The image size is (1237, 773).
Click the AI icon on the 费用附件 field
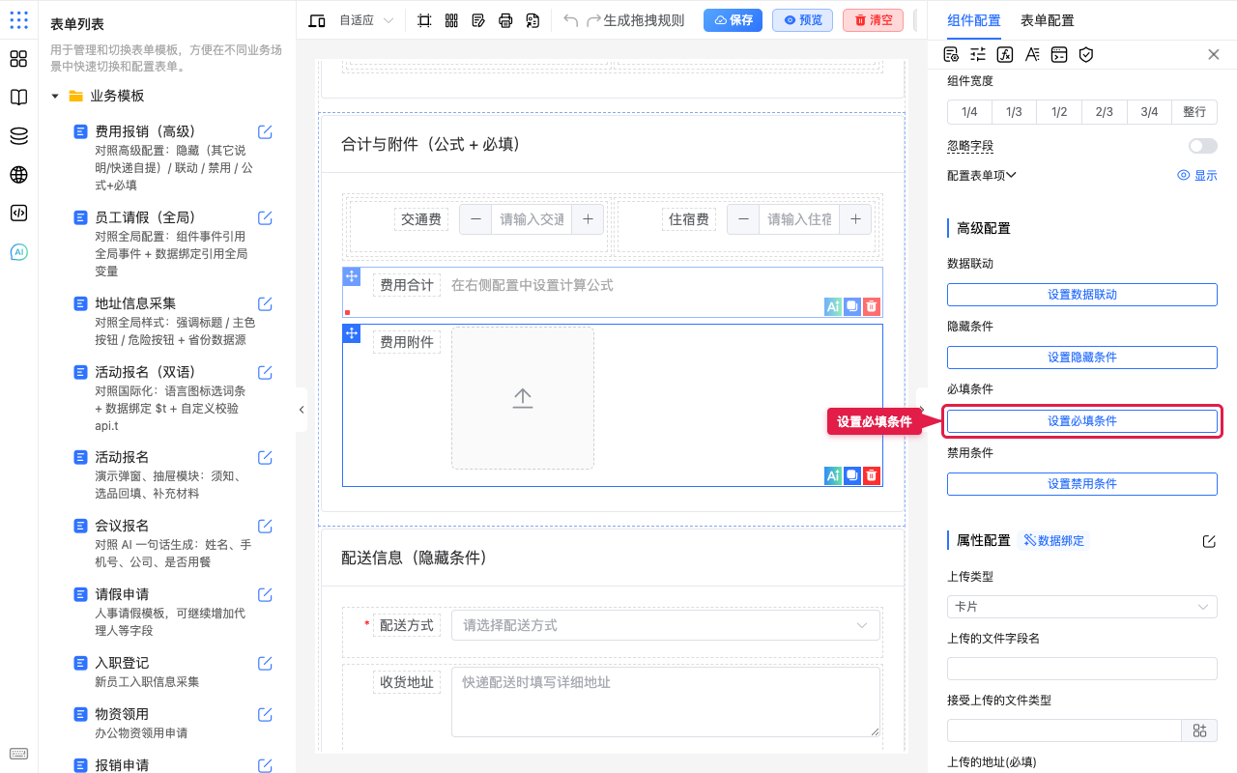click(833, 475)
